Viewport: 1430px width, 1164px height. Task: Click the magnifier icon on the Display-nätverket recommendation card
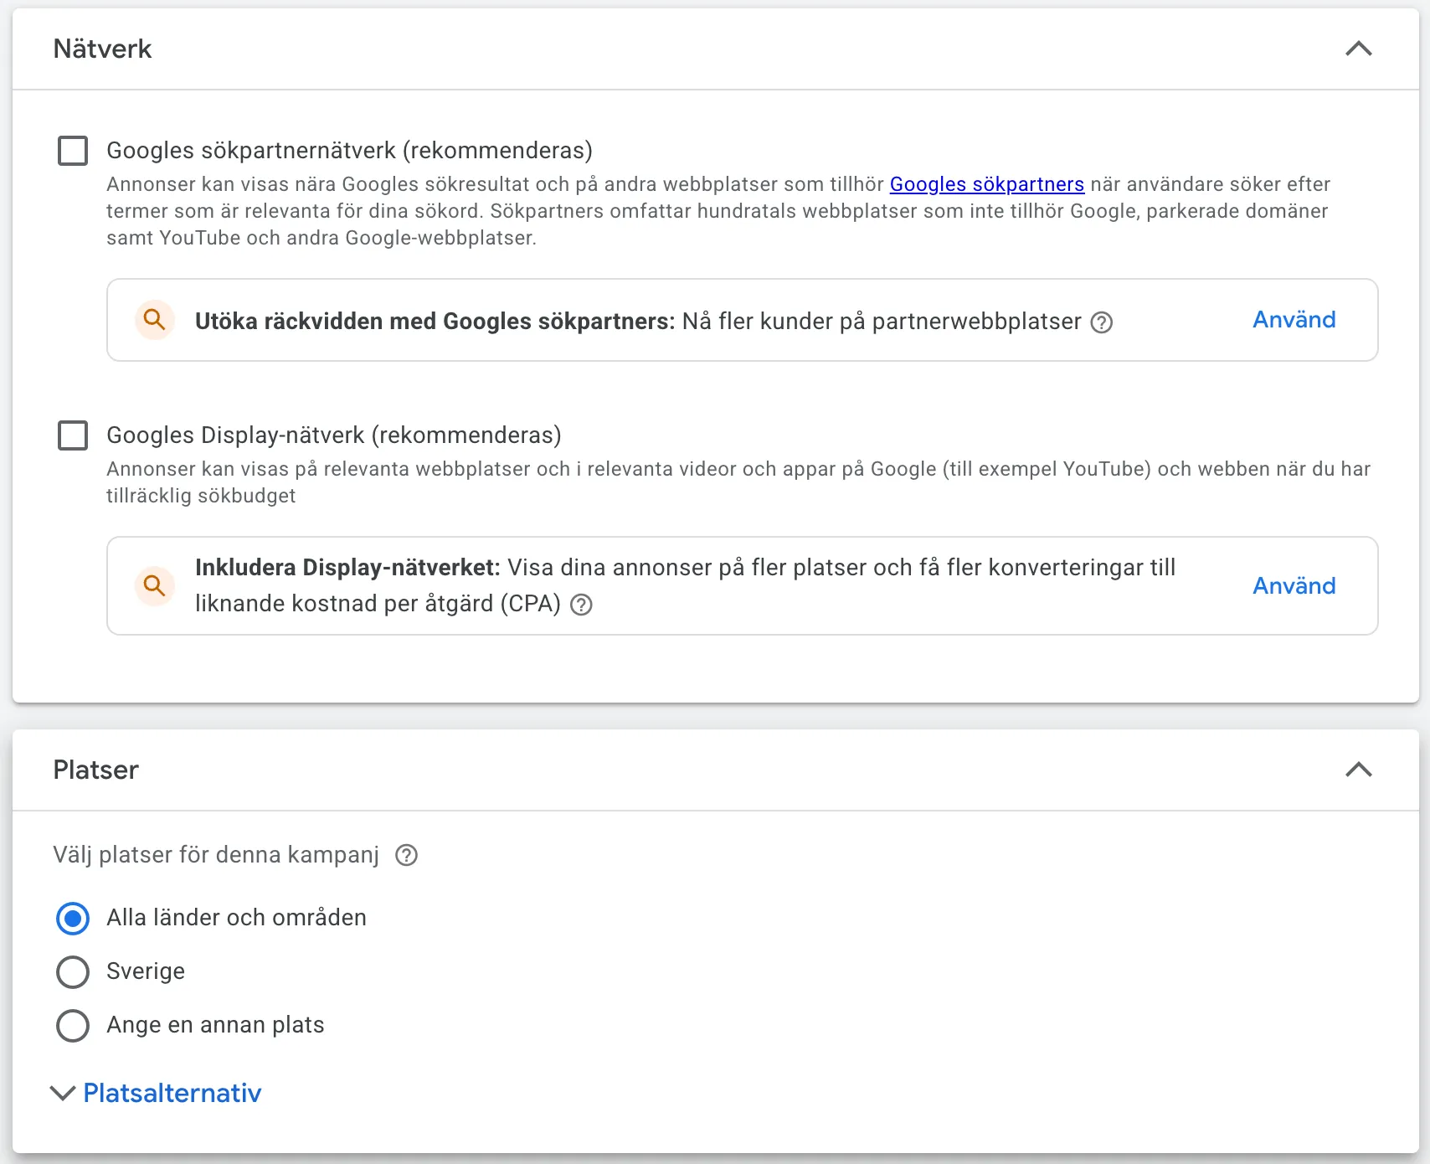click(x=154, y=586)
